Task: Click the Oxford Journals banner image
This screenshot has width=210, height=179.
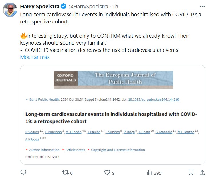Action: pyautogui.click(x=113, y=80)
